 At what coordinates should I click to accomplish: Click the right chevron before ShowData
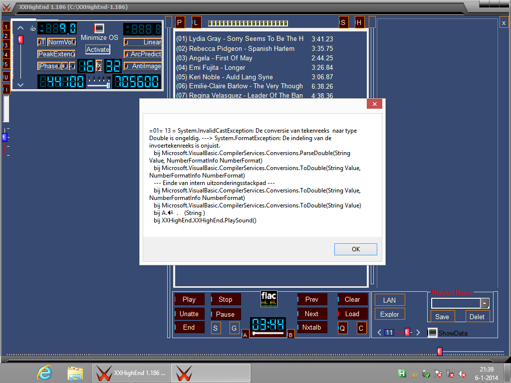[x=419, y=333]
